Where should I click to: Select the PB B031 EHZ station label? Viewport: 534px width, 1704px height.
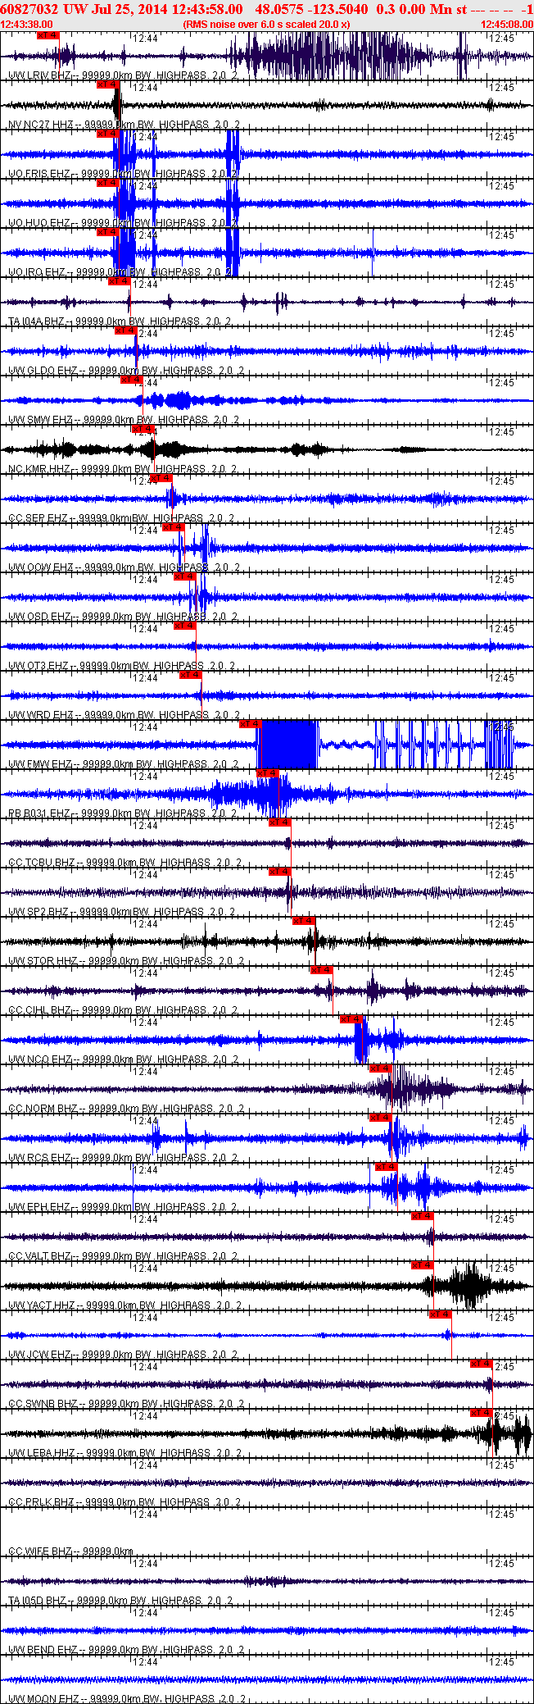click(x=39, y=813)
